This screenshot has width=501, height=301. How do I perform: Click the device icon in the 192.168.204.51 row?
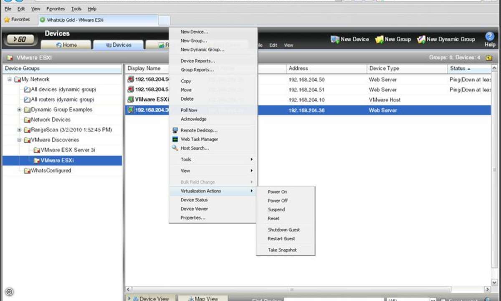[131, 89]
